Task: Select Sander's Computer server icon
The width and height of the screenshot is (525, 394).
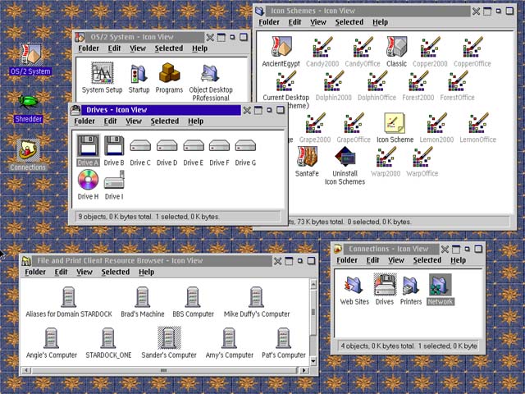Action: (x=169, y=337)
